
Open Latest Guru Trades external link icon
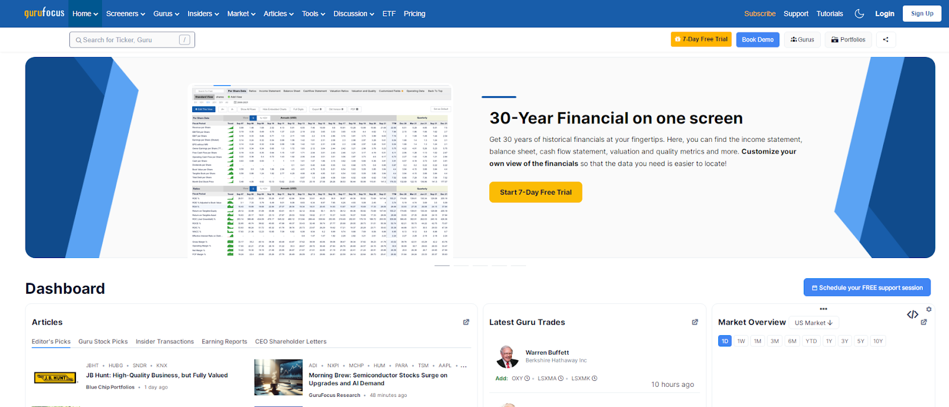click(695, 322)
